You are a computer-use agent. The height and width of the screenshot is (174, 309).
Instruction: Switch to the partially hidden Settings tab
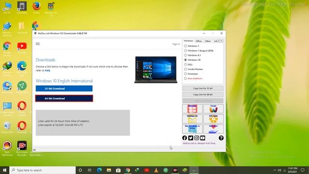[x=215, y=41]
